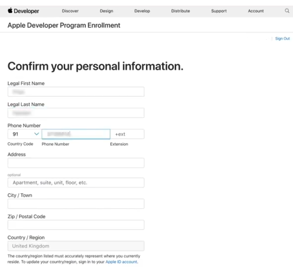293x273 pixels.
Task: Go to the Develop menu item
Action: click(142, 11)
